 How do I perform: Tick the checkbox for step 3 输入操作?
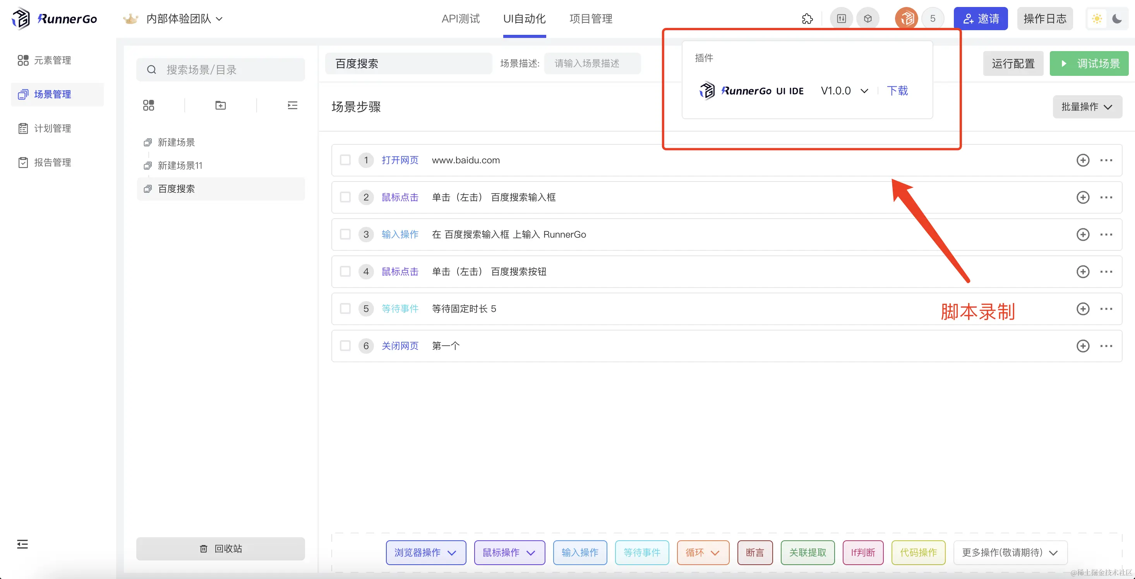pyautogui.click(x=345, y=235)
